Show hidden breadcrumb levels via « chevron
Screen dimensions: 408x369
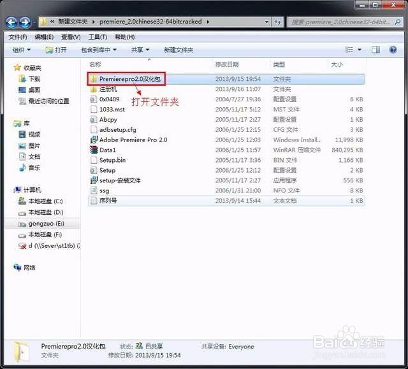pyautogui.click(x=52, y=22)
